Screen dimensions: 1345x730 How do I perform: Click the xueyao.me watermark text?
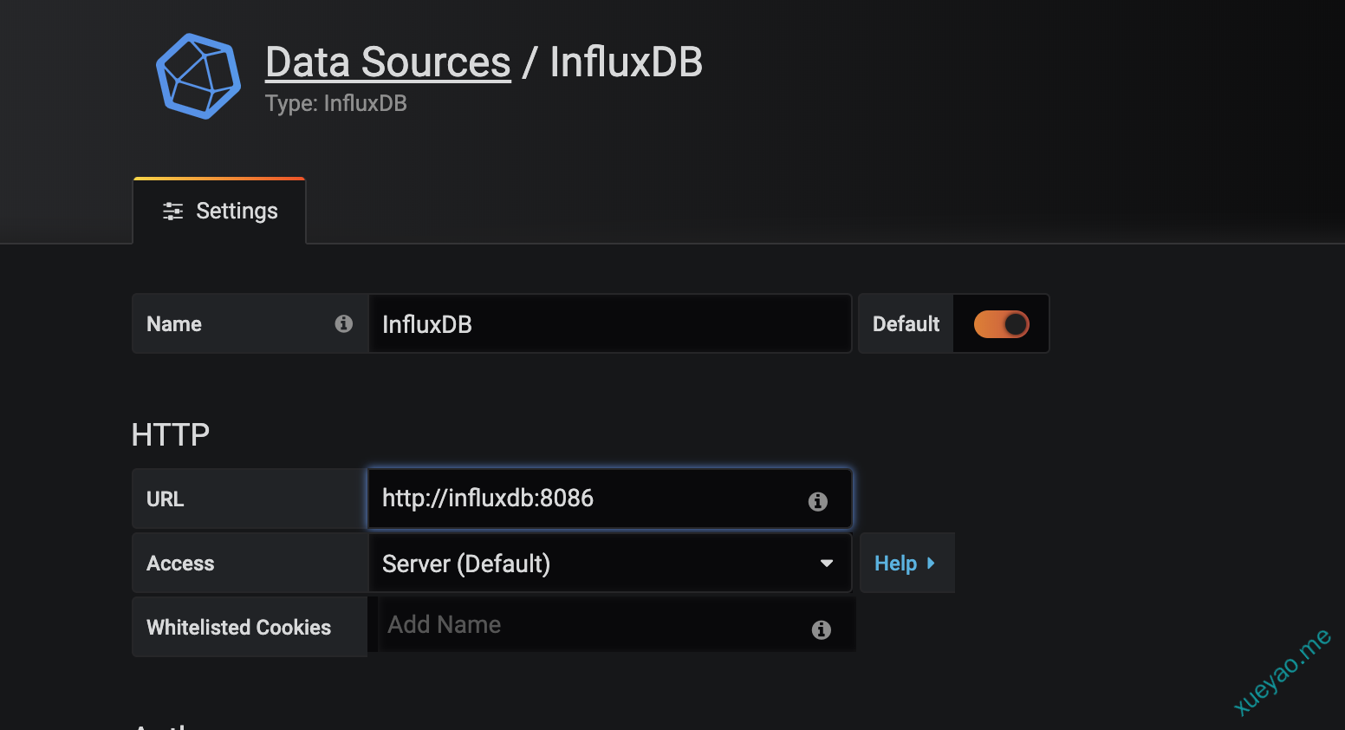point(1282,673)
